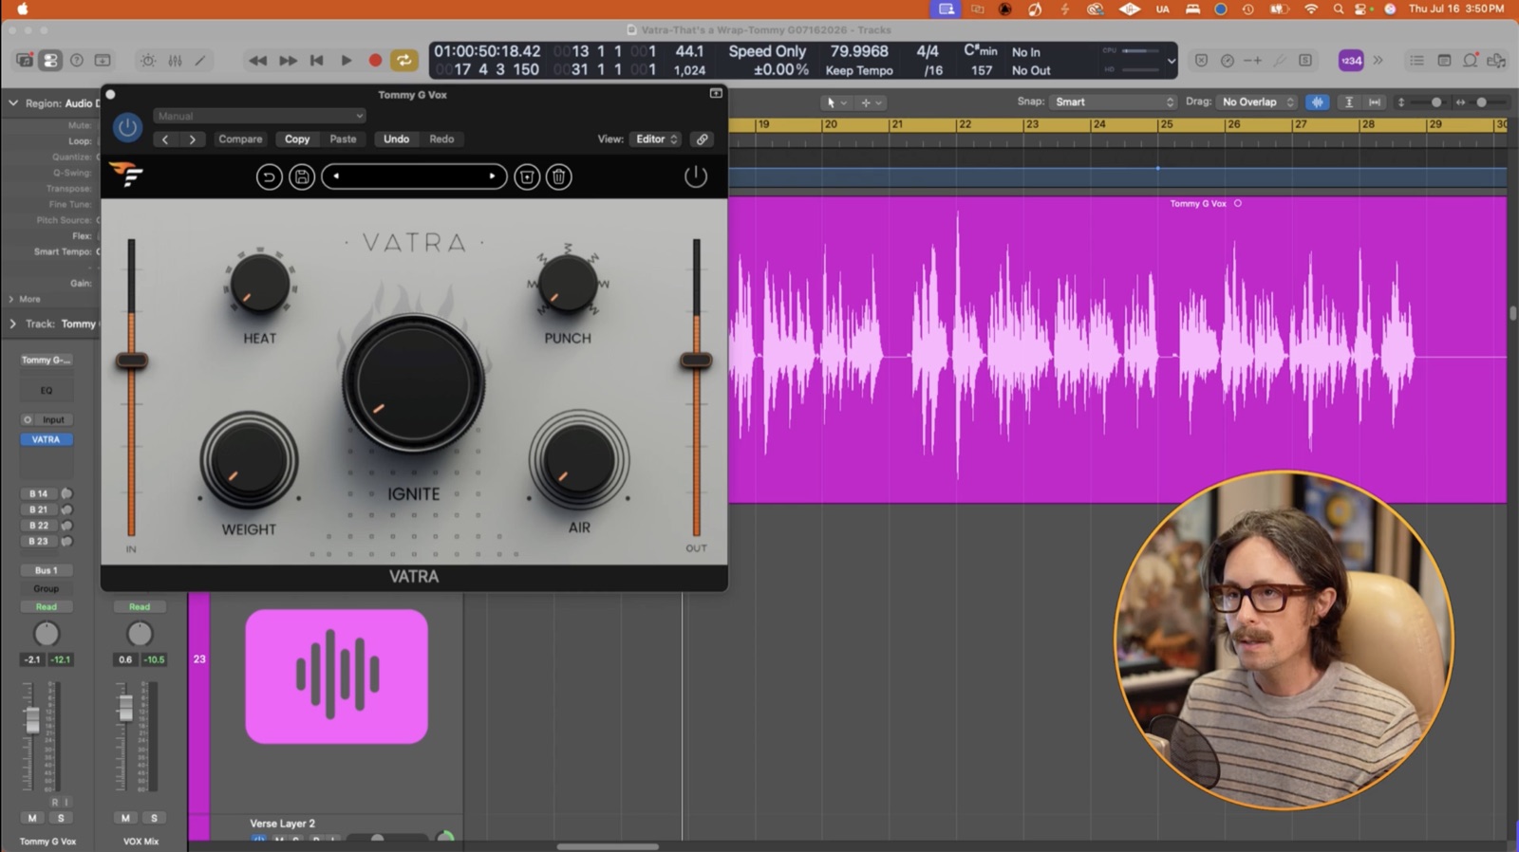Click the Rewind transport button
This screenshot has width=1519, height=852.
pos(257,61)
